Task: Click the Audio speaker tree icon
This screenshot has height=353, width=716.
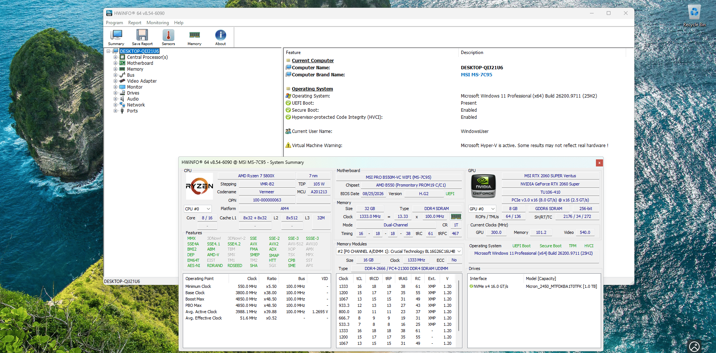Action: [122, 99]
